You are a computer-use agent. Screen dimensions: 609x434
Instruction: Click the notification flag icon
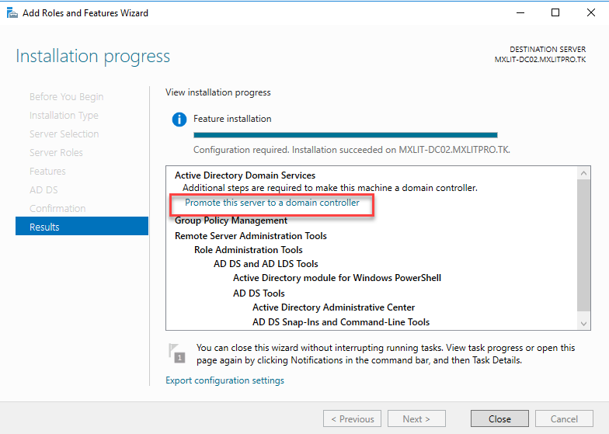coord(177,352)
